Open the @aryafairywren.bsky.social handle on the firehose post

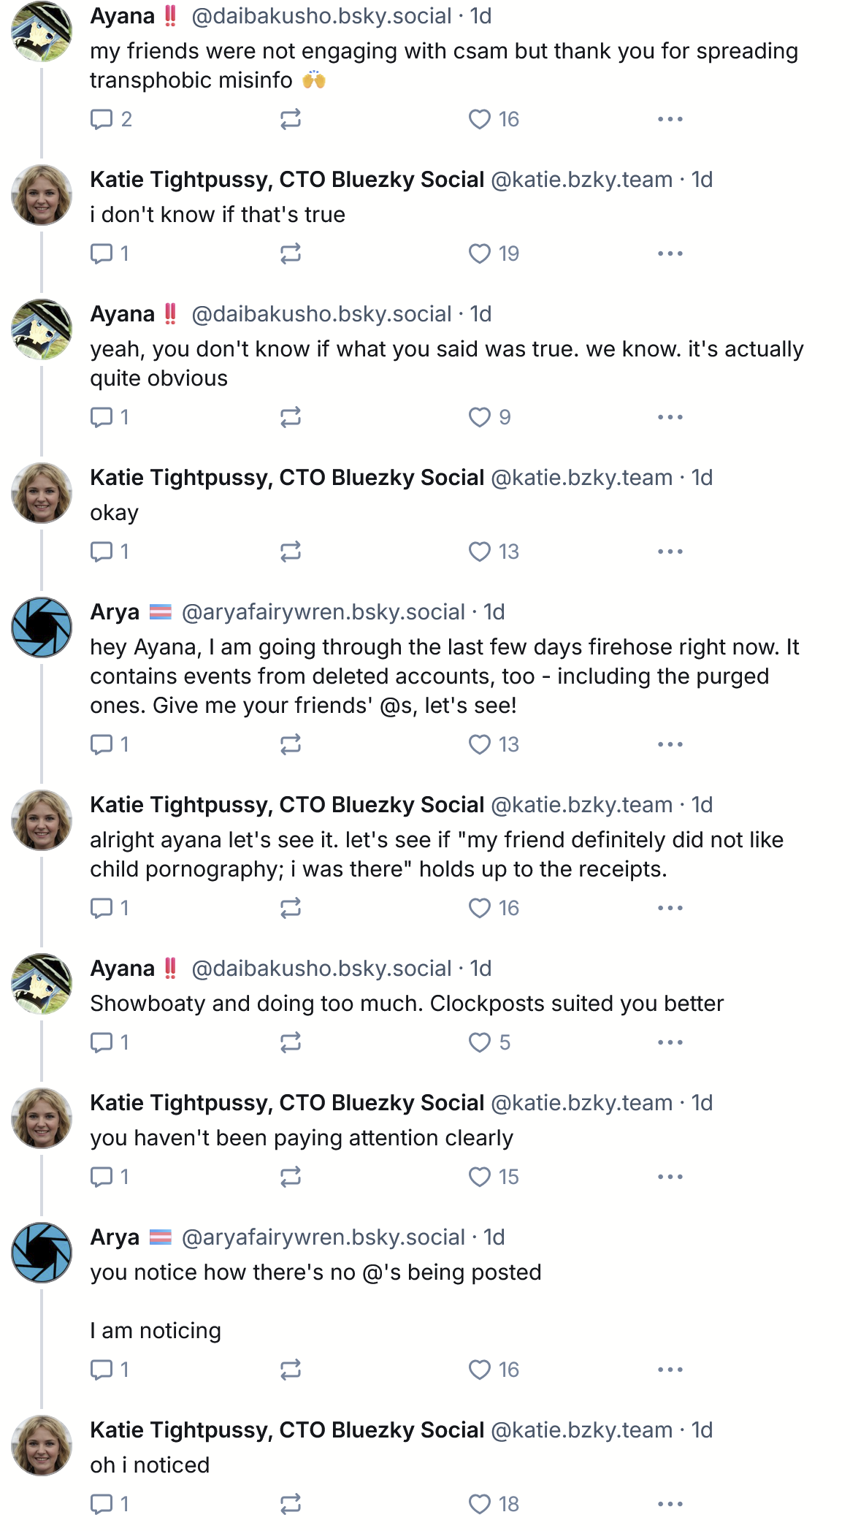(323, 612)
